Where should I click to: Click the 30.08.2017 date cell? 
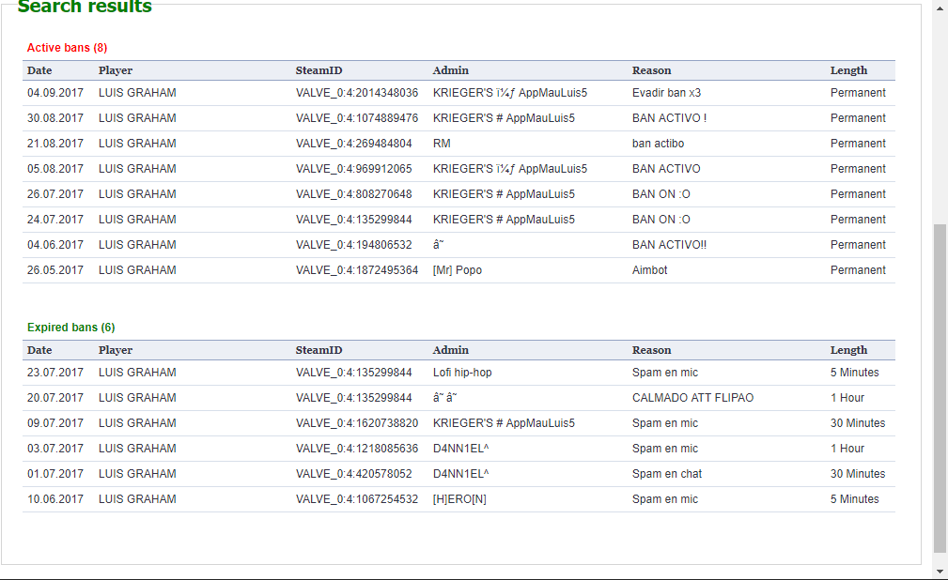tap(55, 118)
